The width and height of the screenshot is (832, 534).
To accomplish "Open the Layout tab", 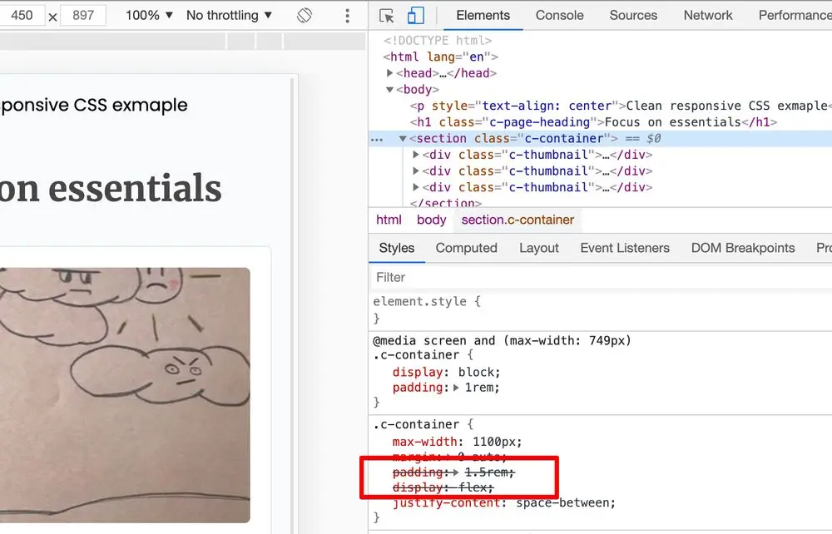I will click(538, 248).
